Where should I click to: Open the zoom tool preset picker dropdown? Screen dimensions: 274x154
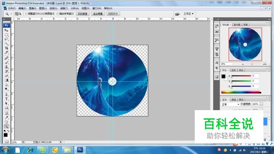pos(11,14)
